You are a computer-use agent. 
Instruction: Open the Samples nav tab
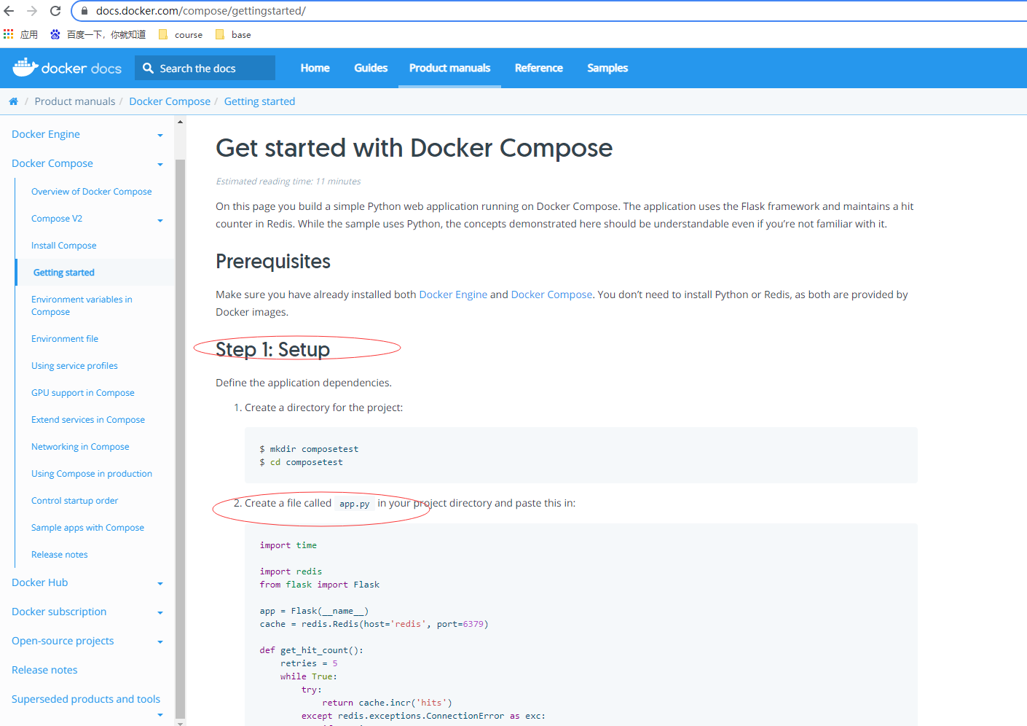607,68
